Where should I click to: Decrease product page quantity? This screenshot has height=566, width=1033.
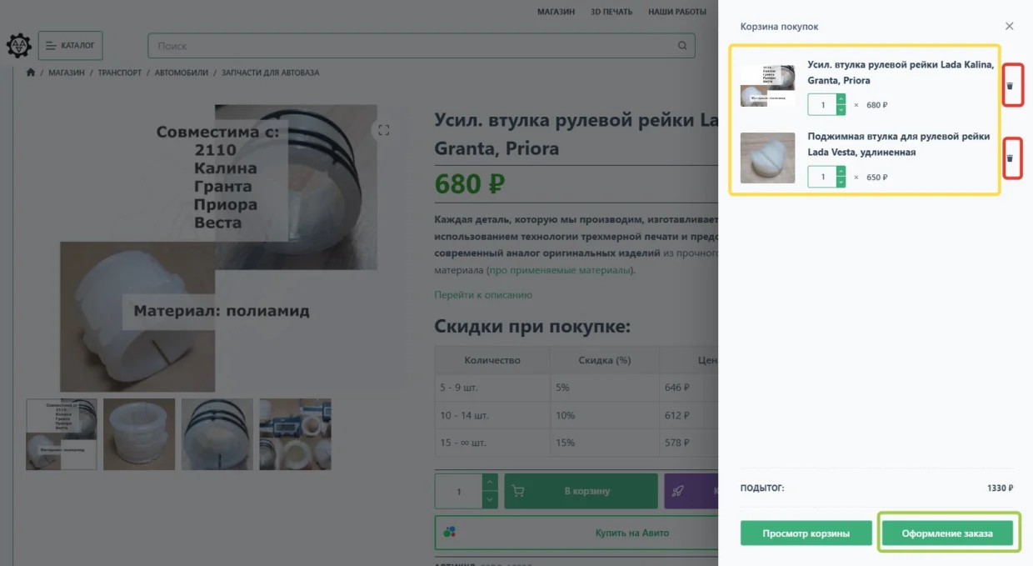coord(490,500)
